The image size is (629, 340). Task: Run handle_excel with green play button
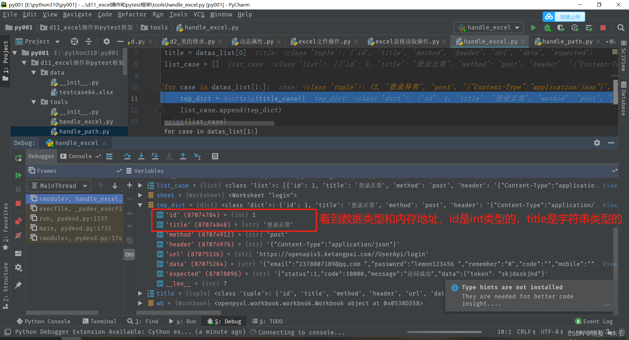pyautogui.click(x=533, y=28)
